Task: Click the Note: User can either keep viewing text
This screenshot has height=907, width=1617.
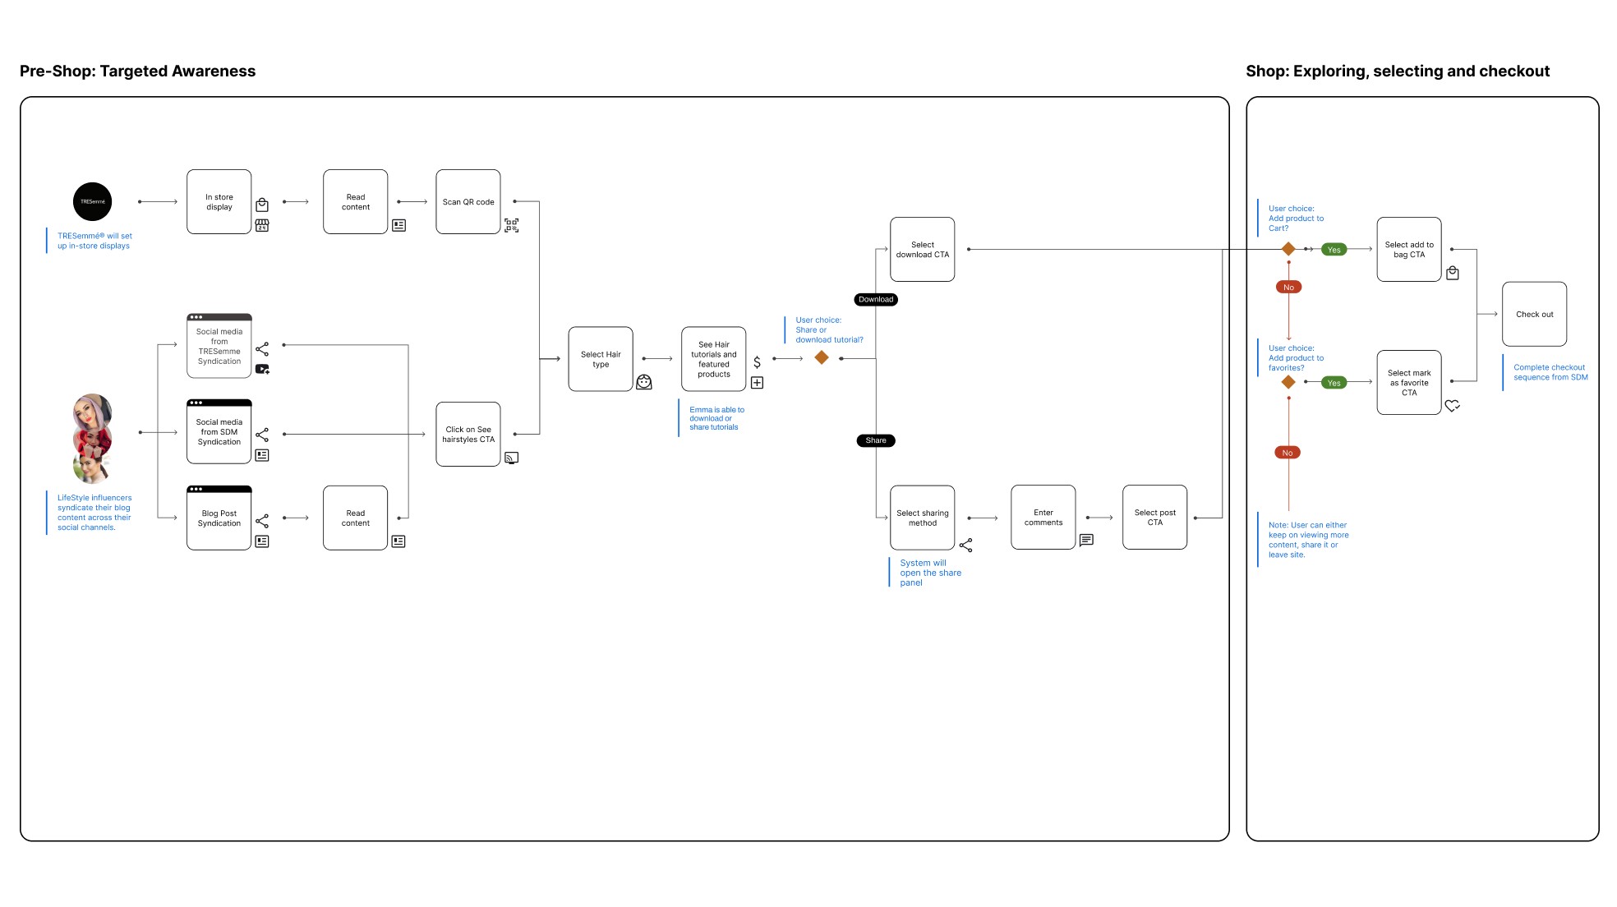Action: coord(1308,540)
